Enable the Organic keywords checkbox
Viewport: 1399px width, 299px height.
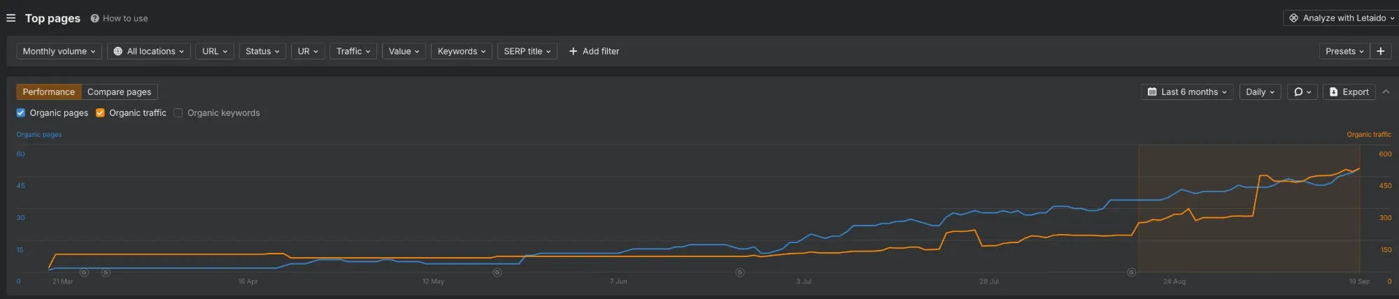coord(178,112)
